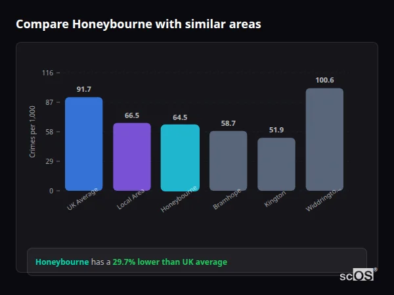The image size is (394, 295).
Task: Select the tall Widdrington bar
Action: point(324,140)
